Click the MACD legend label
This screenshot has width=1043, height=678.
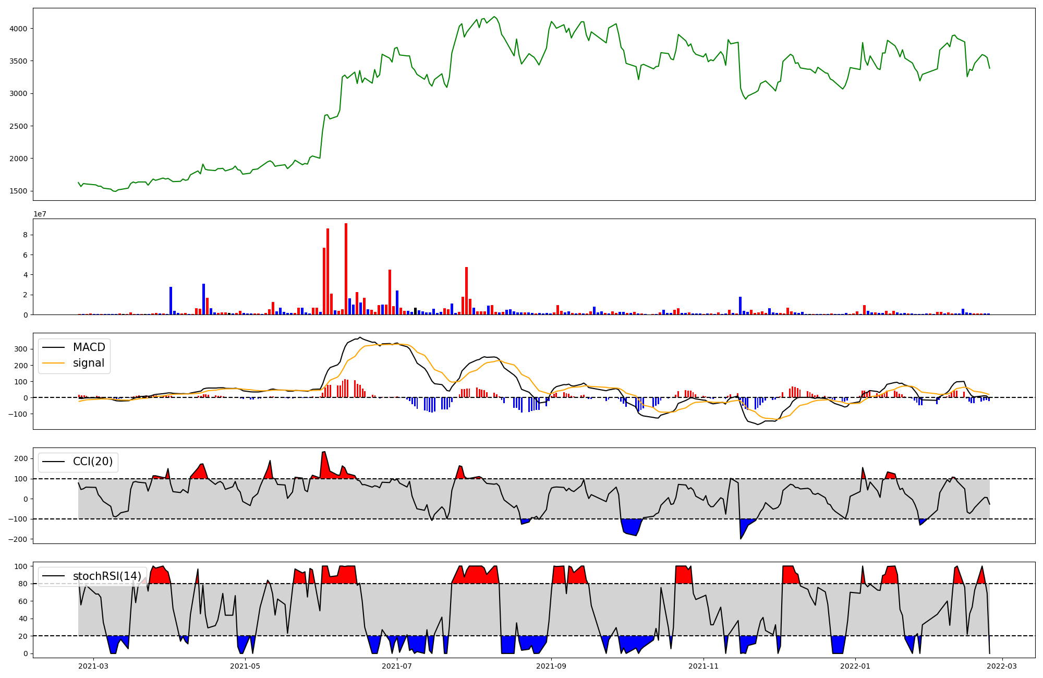[89, 347]
